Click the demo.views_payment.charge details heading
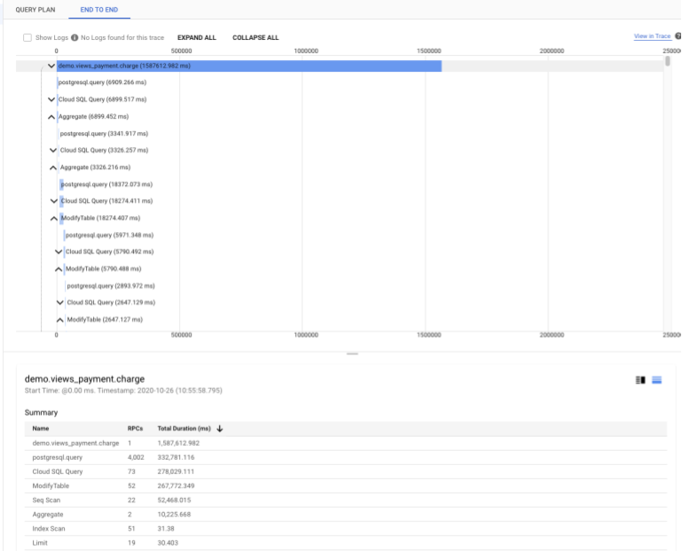The height and width of the screenshot is (551, 682). [85, 379]
